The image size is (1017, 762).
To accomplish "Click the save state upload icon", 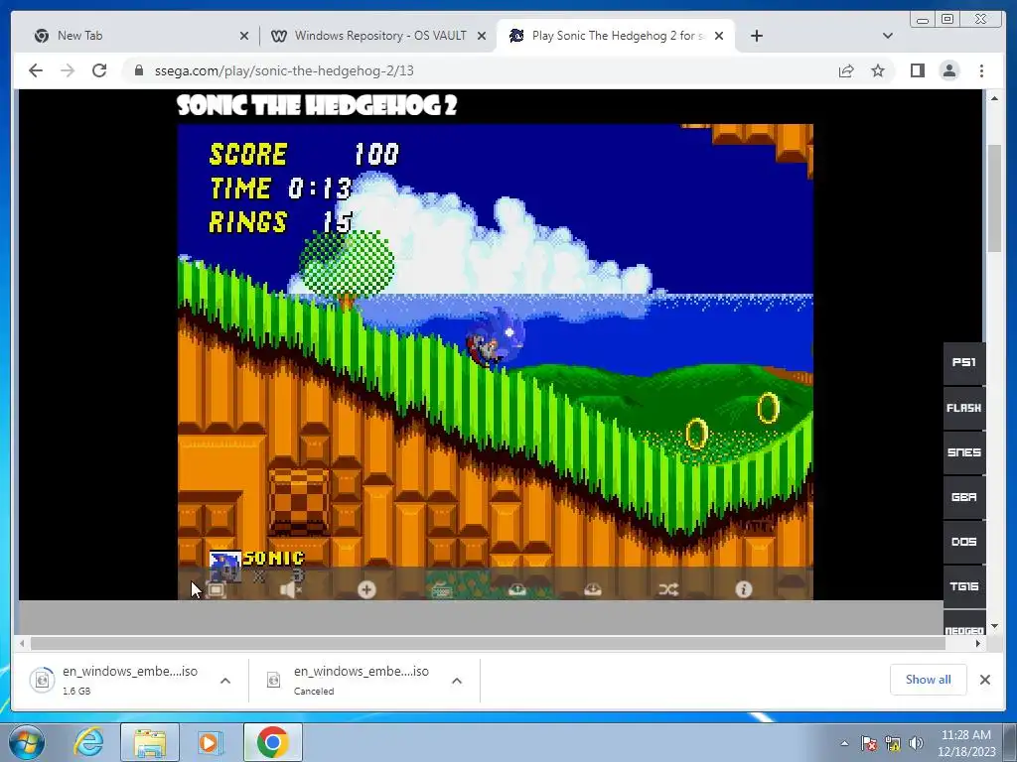I will (x=516, y=589).
